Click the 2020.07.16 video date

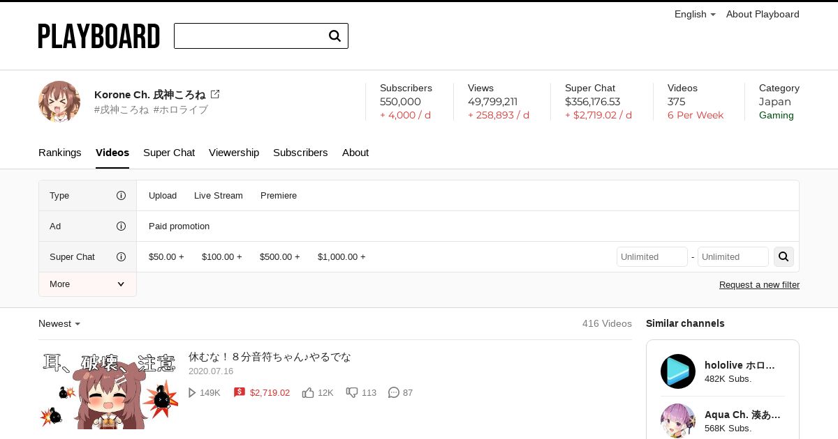point(211,371)
